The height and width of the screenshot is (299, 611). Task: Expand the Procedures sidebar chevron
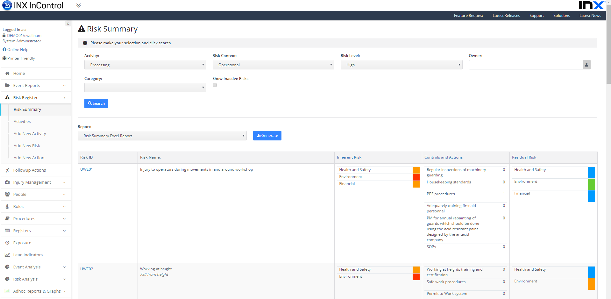(x=64, y=218)
